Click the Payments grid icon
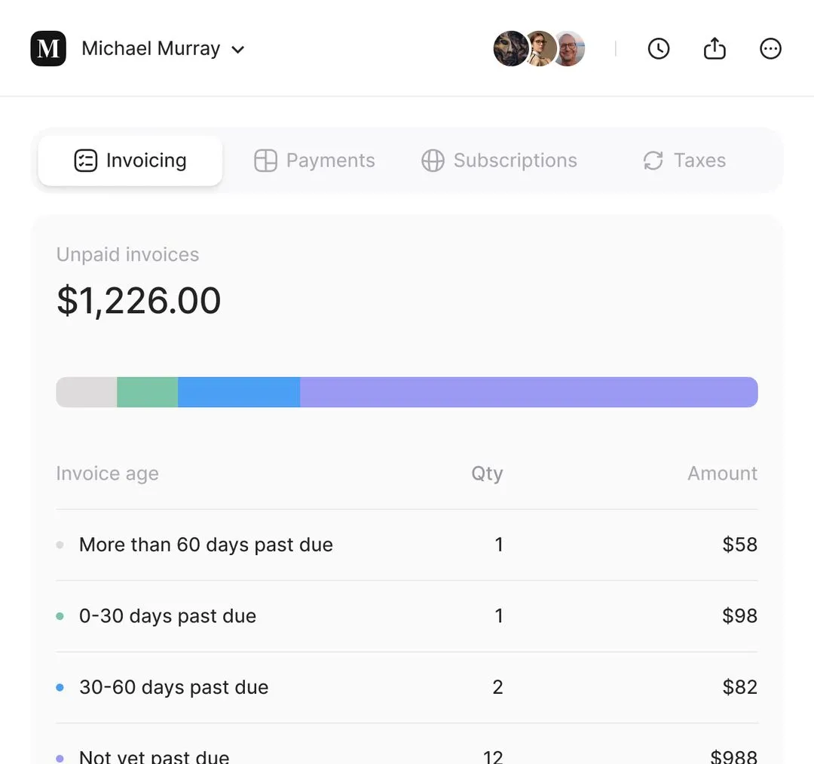 [x=265, y=161]
